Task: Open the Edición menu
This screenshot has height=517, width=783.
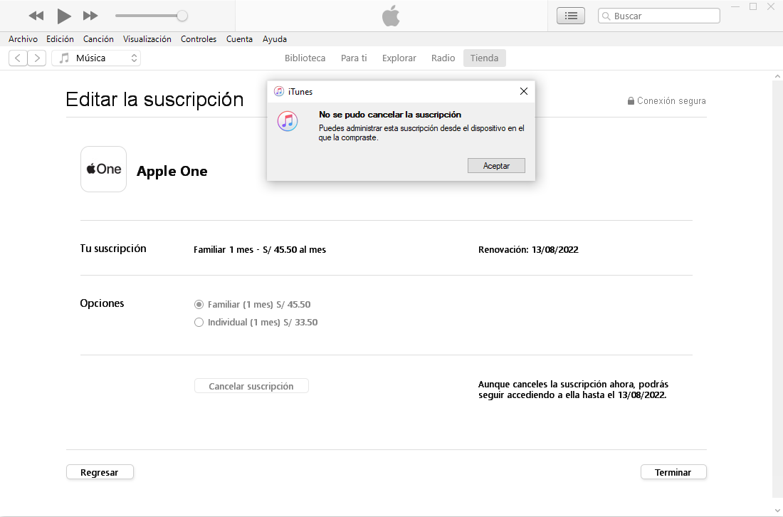Action: point(60,39)
